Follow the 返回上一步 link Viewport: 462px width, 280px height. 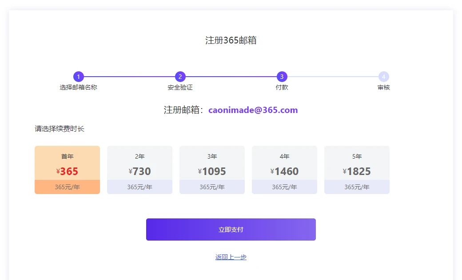pyautogui.click(x=231, y=257)
